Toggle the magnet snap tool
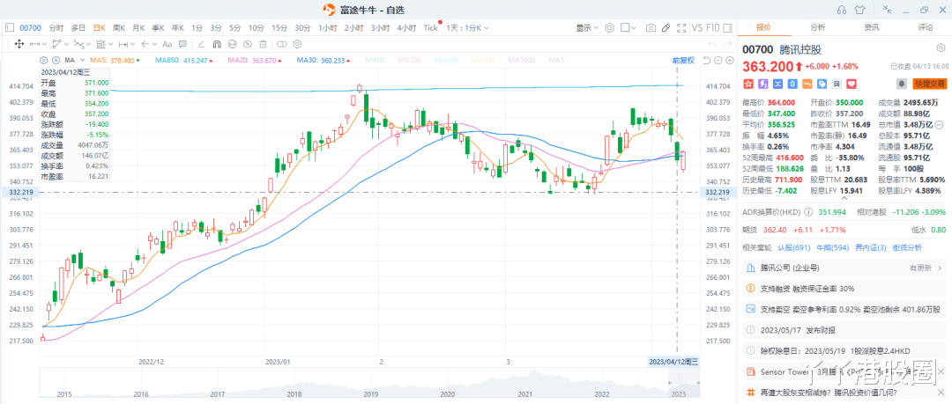 pos(217,44)
